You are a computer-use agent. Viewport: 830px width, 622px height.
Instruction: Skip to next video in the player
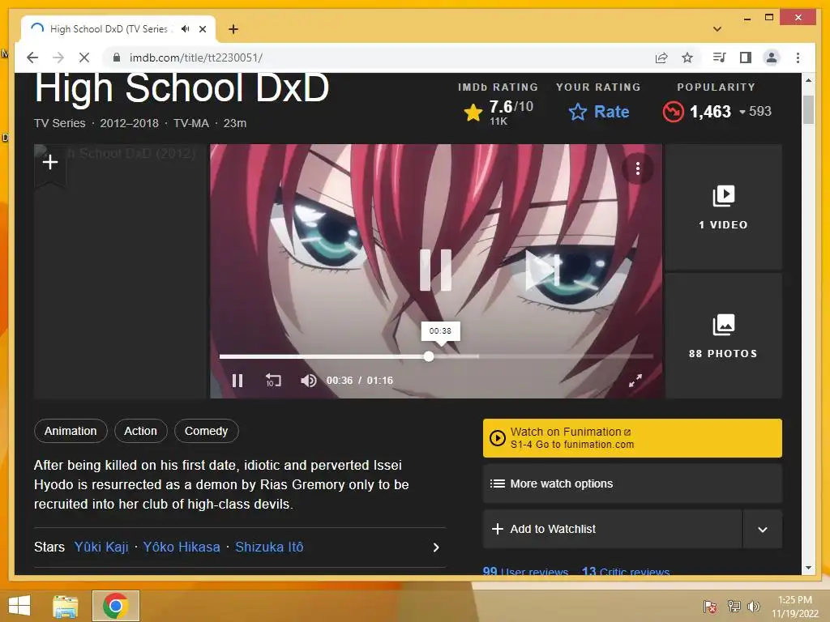tap(542, 271)
